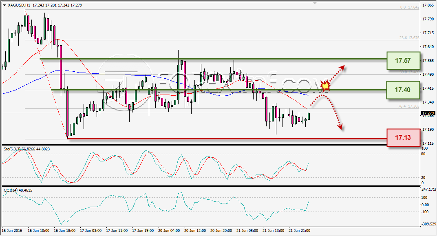Select Fibonacci label 50.0 17.489
Image resolution: width=437 pixels, height=236 pixels.
[x=409, y=72]
